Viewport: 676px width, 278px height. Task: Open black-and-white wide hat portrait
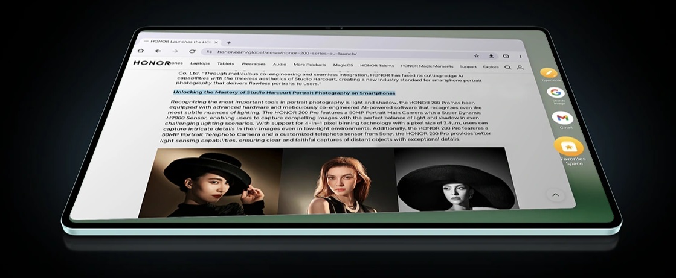pyautogui.click(x=456, y=179)
